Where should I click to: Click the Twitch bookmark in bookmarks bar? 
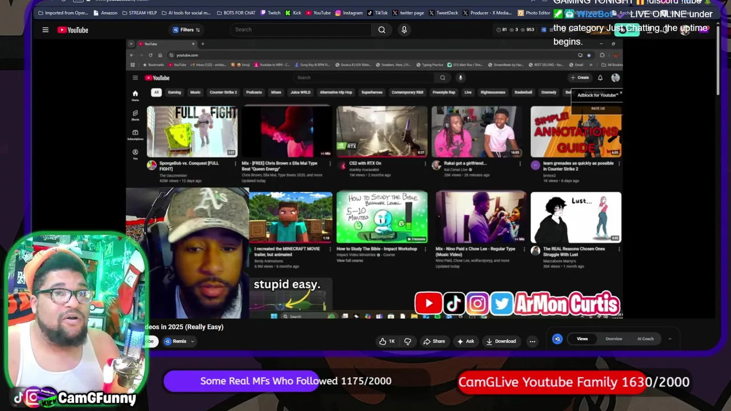click(x=271, y=13)
